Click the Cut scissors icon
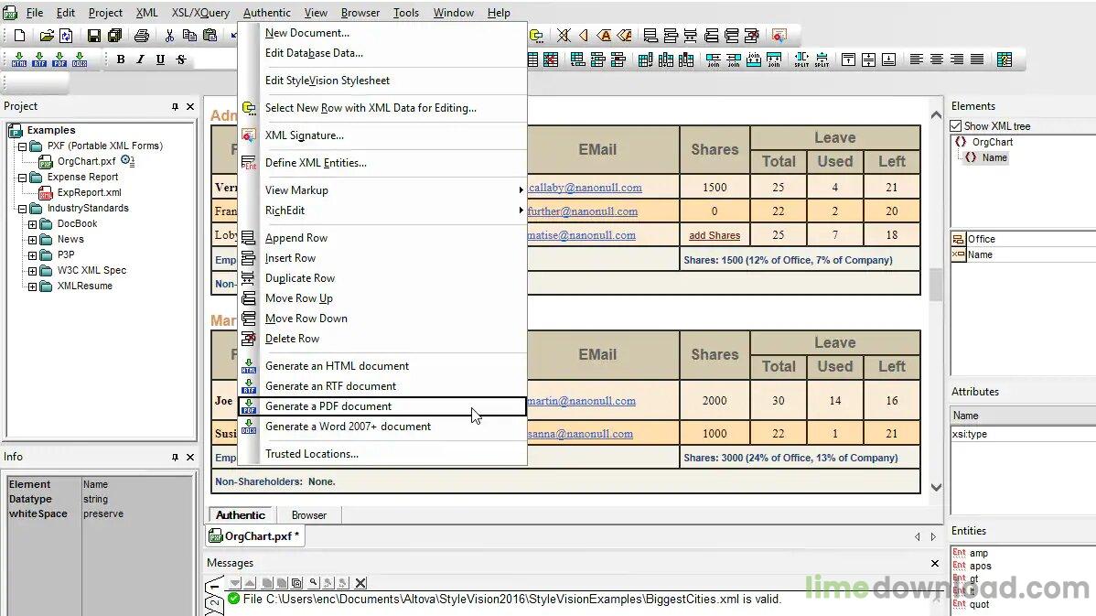Screen dimensions: 1096x616 [169, 35]
